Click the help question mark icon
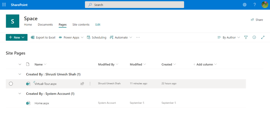The width and height of the screenshot is (270, 119). tap(255, 5)
